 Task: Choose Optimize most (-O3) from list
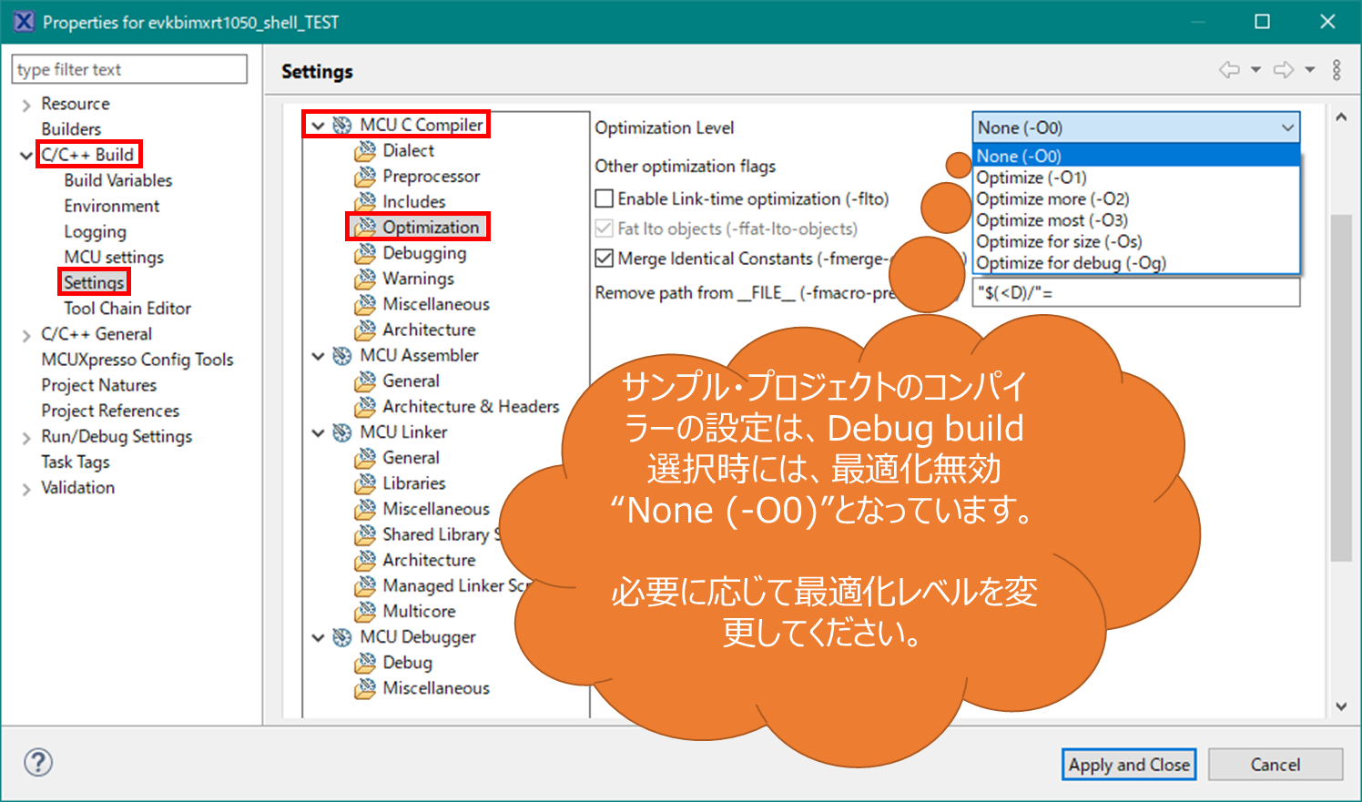tap(1052, 220)
